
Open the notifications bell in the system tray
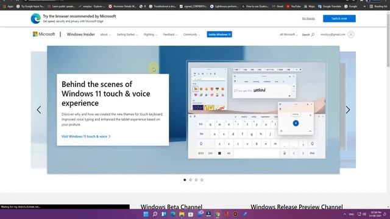point(385,214)
